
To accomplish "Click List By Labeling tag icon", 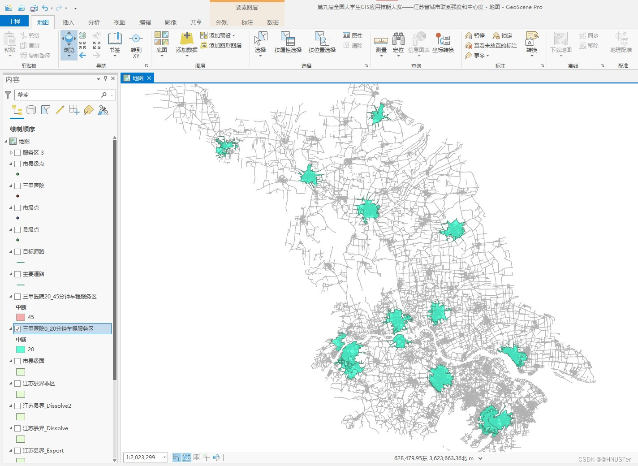I will [x=89, y=110].
